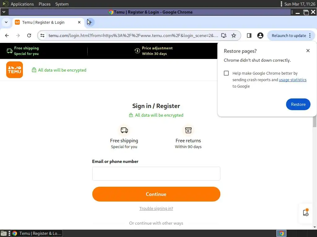The image size is (317, 237).
Task: Click the clock showing Sun Mar 17, 11:26
Action: click(300, 4)
